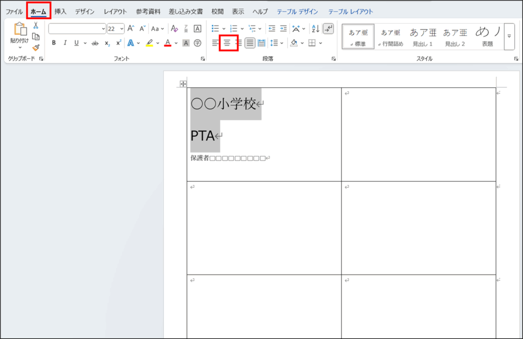The width and height of the screenshot is (523, 339).
Task: Toggle italic formatting
Action: [x=65, y=43]
